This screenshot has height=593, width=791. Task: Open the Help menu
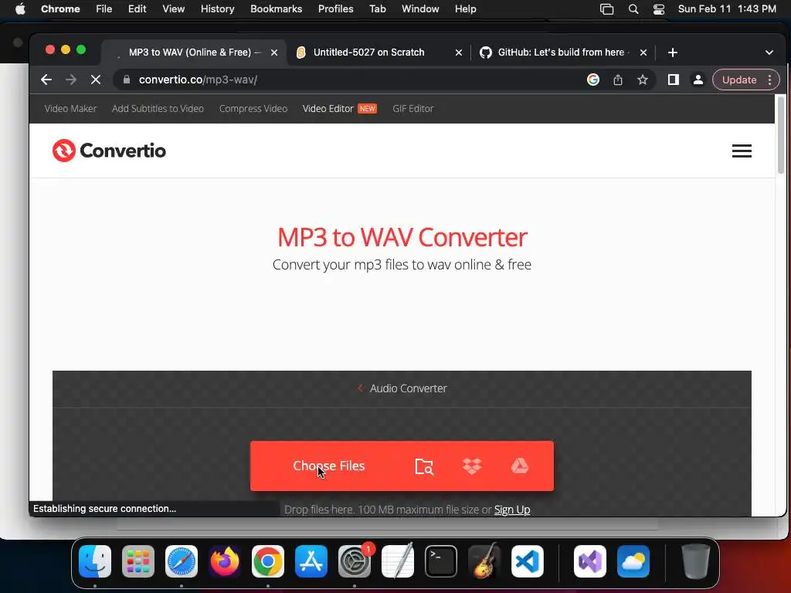(x=465, y=9)
